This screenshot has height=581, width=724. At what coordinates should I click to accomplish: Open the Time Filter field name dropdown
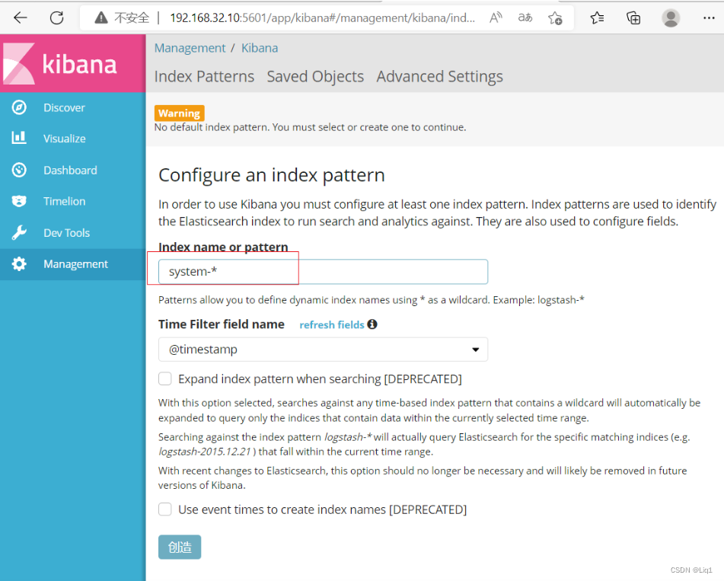point(323,350)
